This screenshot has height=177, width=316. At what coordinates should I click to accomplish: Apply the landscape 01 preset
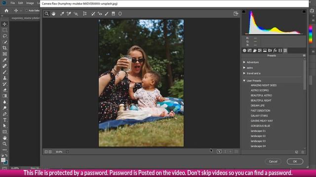point(258,131)
